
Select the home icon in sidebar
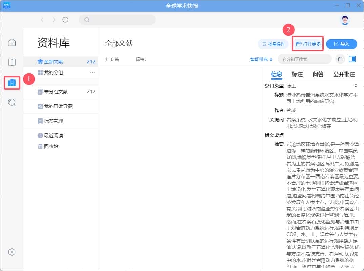pyautogui.click(x=12, y=42)
